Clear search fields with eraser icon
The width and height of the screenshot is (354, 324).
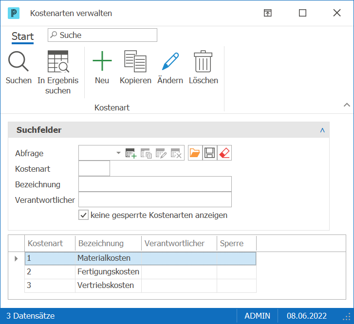tap(224, 153)
